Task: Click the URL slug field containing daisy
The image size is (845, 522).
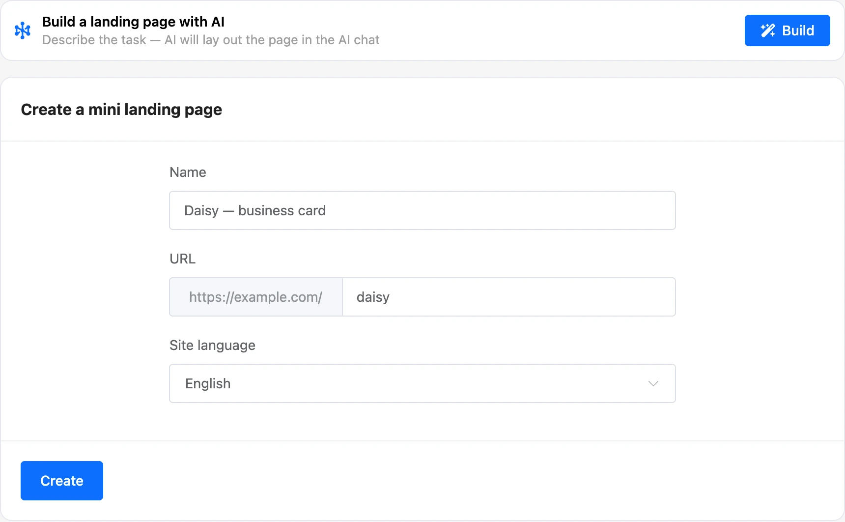Action: [508, 297]
